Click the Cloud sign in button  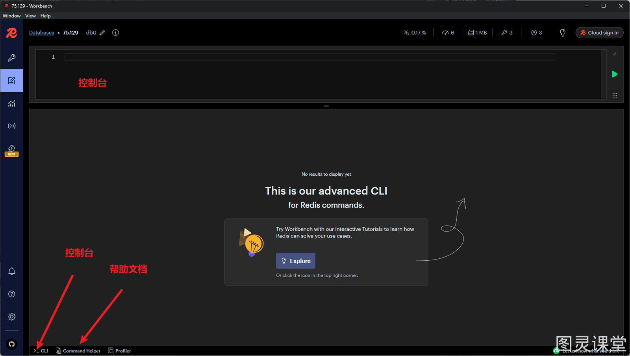pos(599,33)
